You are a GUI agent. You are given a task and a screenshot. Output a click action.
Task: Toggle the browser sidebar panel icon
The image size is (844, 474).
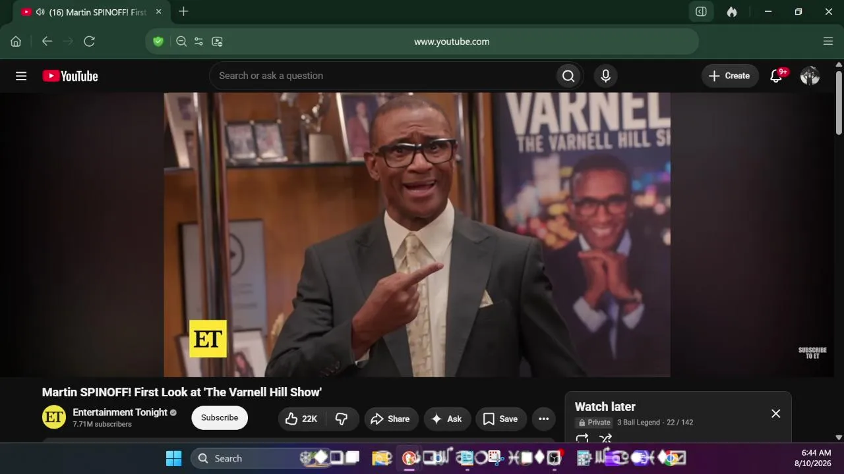pyautogui.click(x=702, y=12)
